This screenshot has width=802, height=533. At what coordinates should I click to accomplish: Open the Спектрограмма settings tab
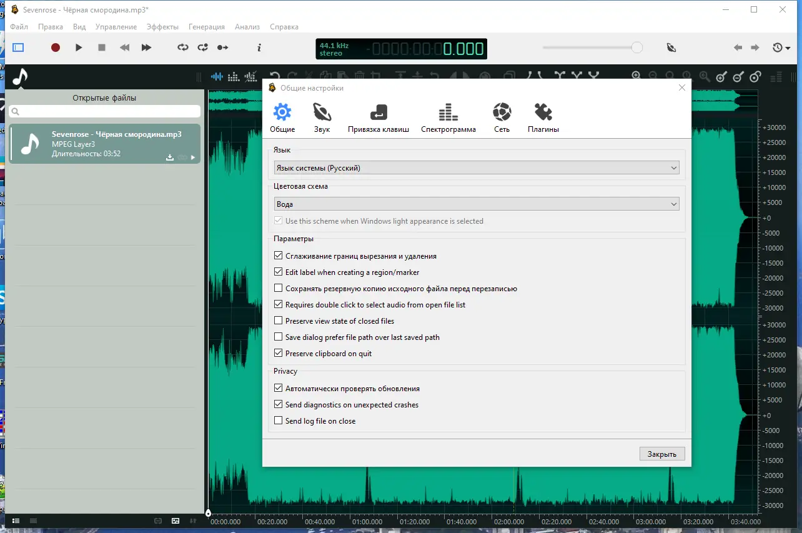[x=448, y=118]
